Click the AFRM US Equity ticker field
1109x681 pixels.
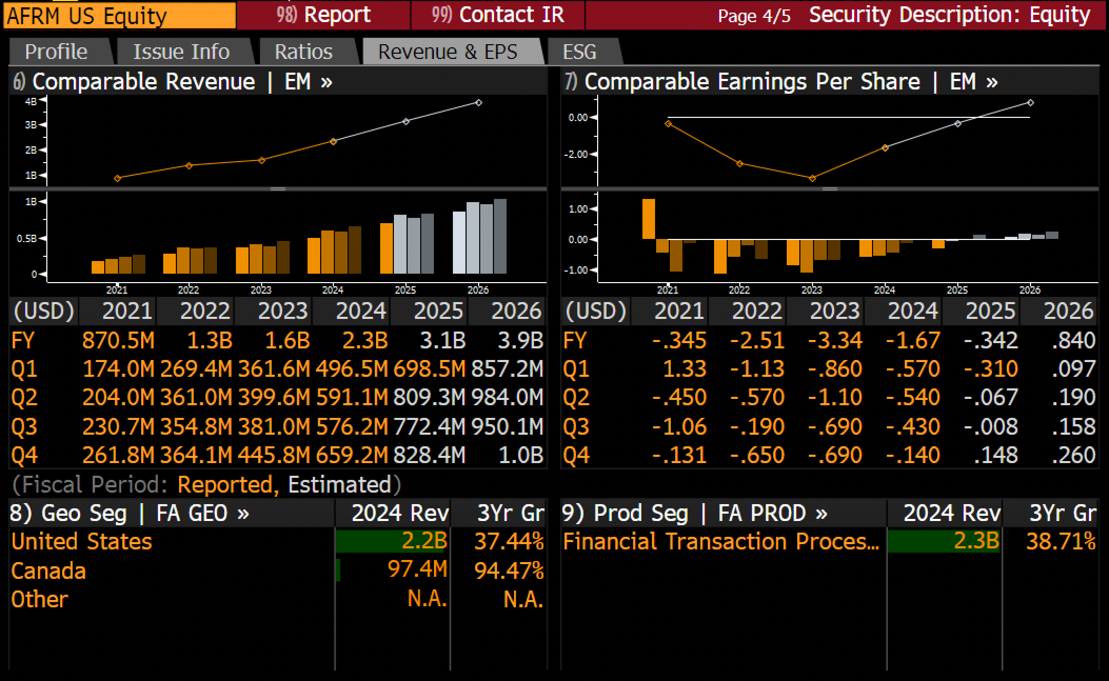coord(120,15)
